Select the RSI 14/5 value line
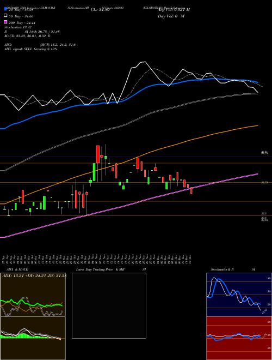The width and height of the screenshot is (272, 360). [32, 32]
